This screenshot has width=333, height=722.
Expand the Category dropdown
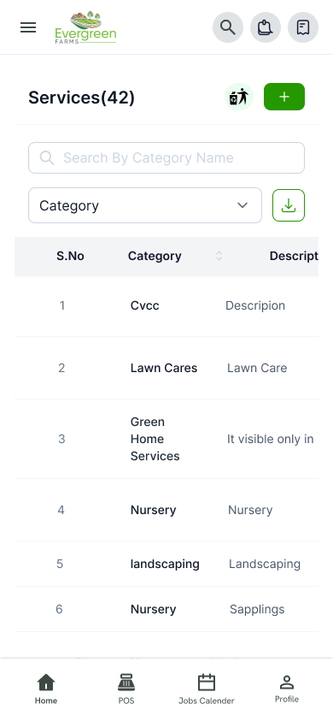point(145,205)
